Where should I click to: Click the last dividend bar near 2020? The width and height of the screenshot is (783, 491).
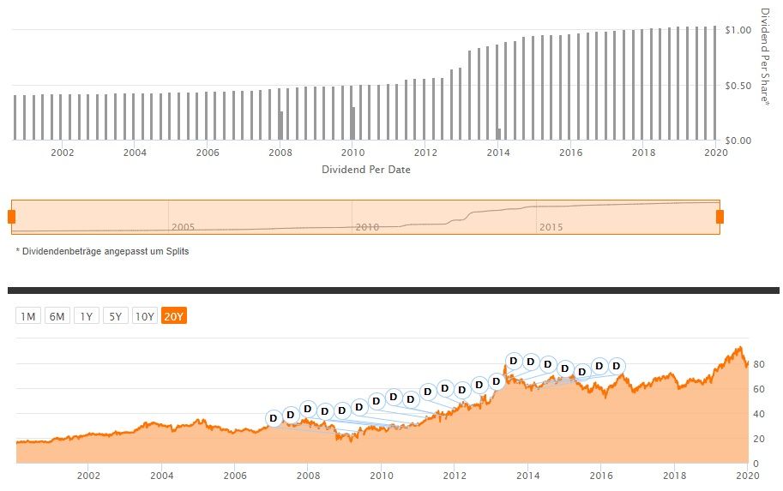(715, 83)
